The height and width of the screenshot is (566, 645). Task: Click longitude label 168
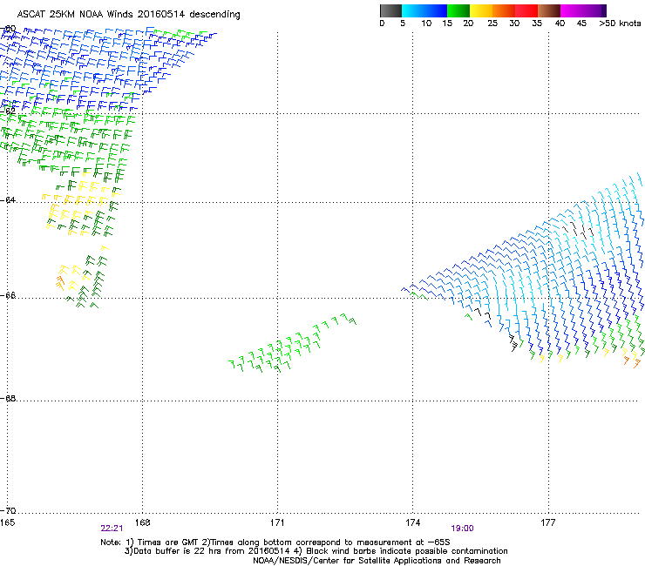tap(143, 522)
